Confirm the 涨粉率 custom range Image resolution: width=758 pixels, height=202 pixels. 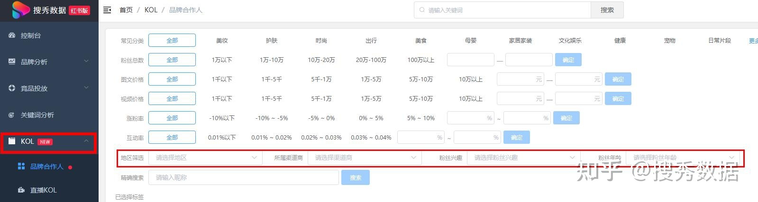(x=566, y=118)
